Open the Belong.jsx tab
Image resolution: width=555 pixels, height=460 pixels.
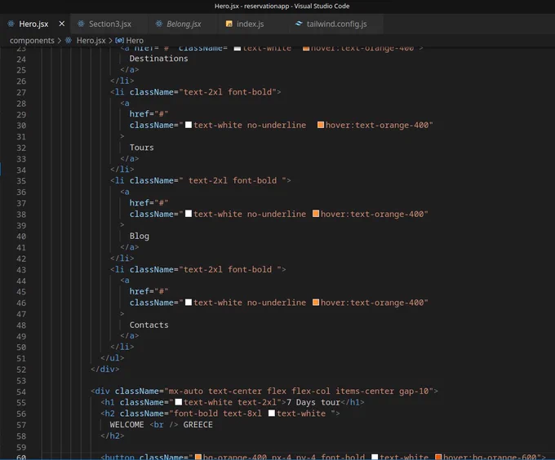[184, 24]
